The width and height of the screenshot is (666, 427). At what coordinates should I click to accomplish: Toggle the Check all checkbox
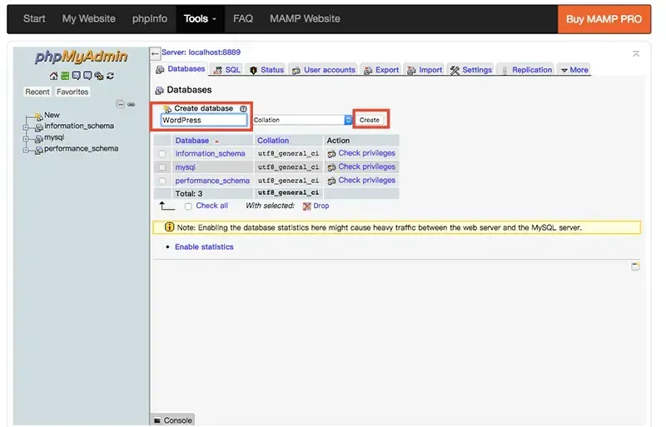[x=188, y=206]
